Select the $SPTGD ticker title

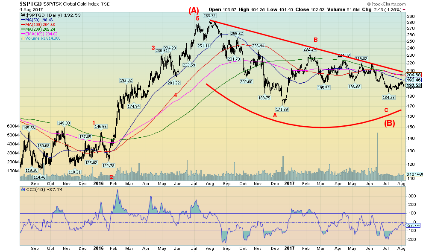pos(30,4)
